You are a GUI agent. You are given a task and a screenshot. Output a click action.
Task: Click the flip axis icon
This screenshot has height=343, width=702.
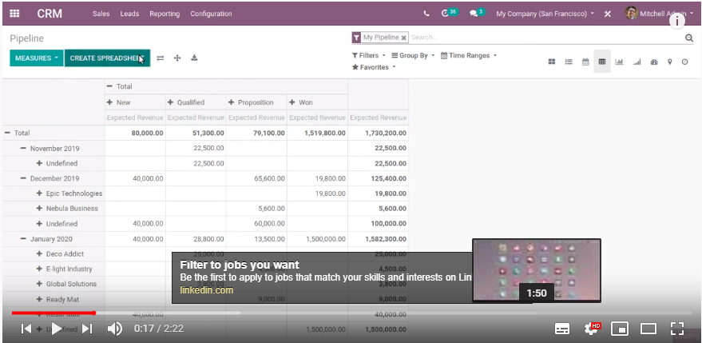coord(160,58)
